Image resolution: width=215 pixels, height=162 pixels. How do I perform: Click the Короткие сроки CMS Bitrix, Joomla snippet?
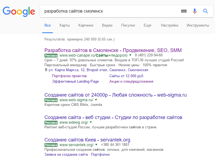pos(73,105)
